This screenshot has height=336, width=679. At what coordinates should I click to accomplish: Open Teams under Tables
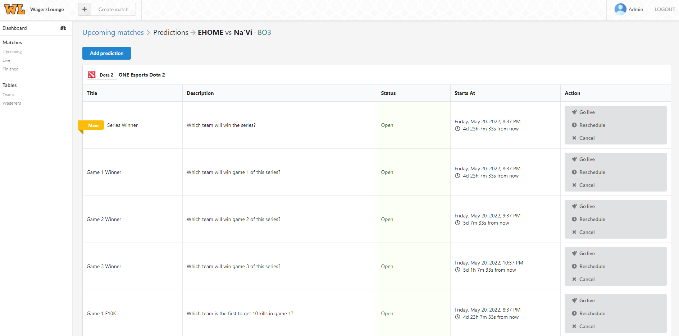tap(8, 94)
